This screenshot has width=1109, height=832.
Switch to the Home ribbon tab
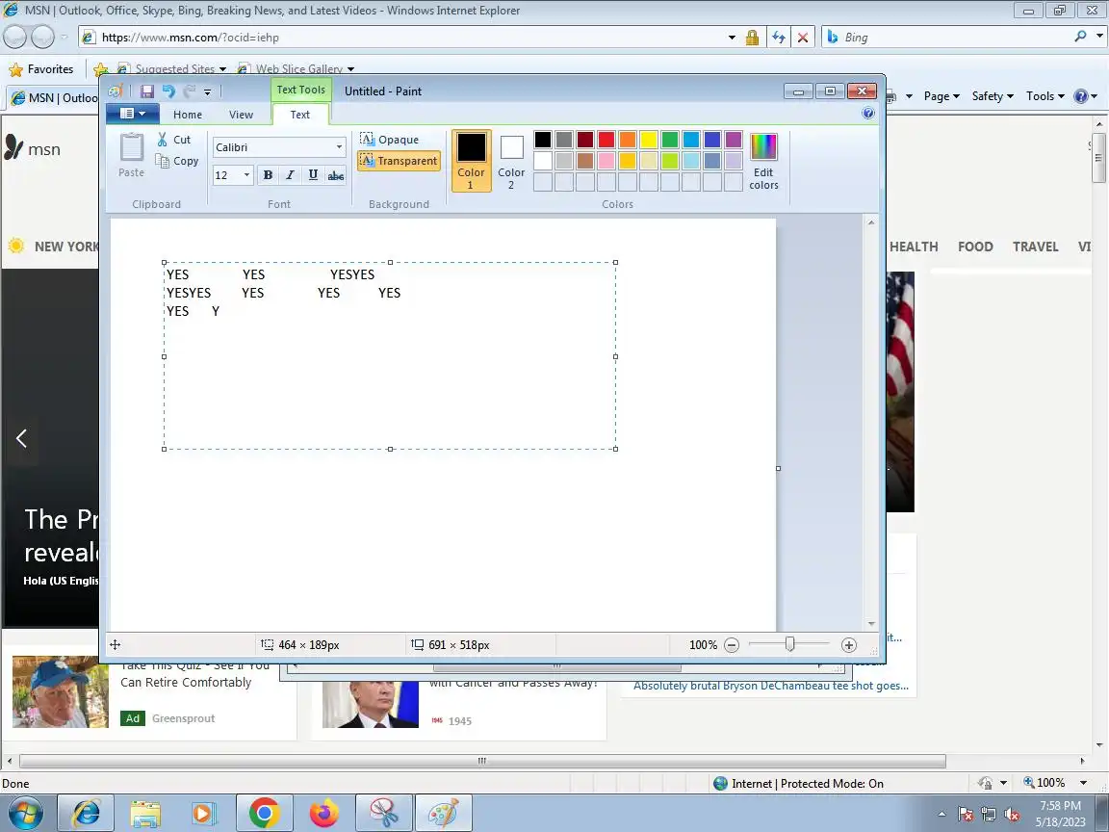pos(188,115)
